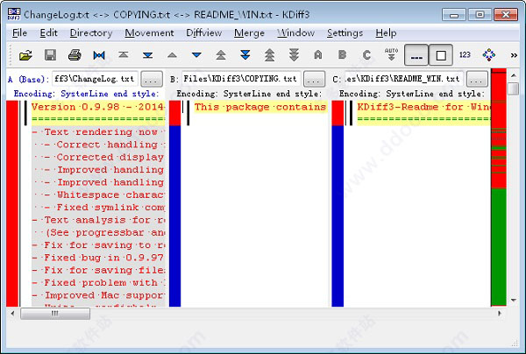Toggle the AUTO advance icon

[x=391, y=54]
